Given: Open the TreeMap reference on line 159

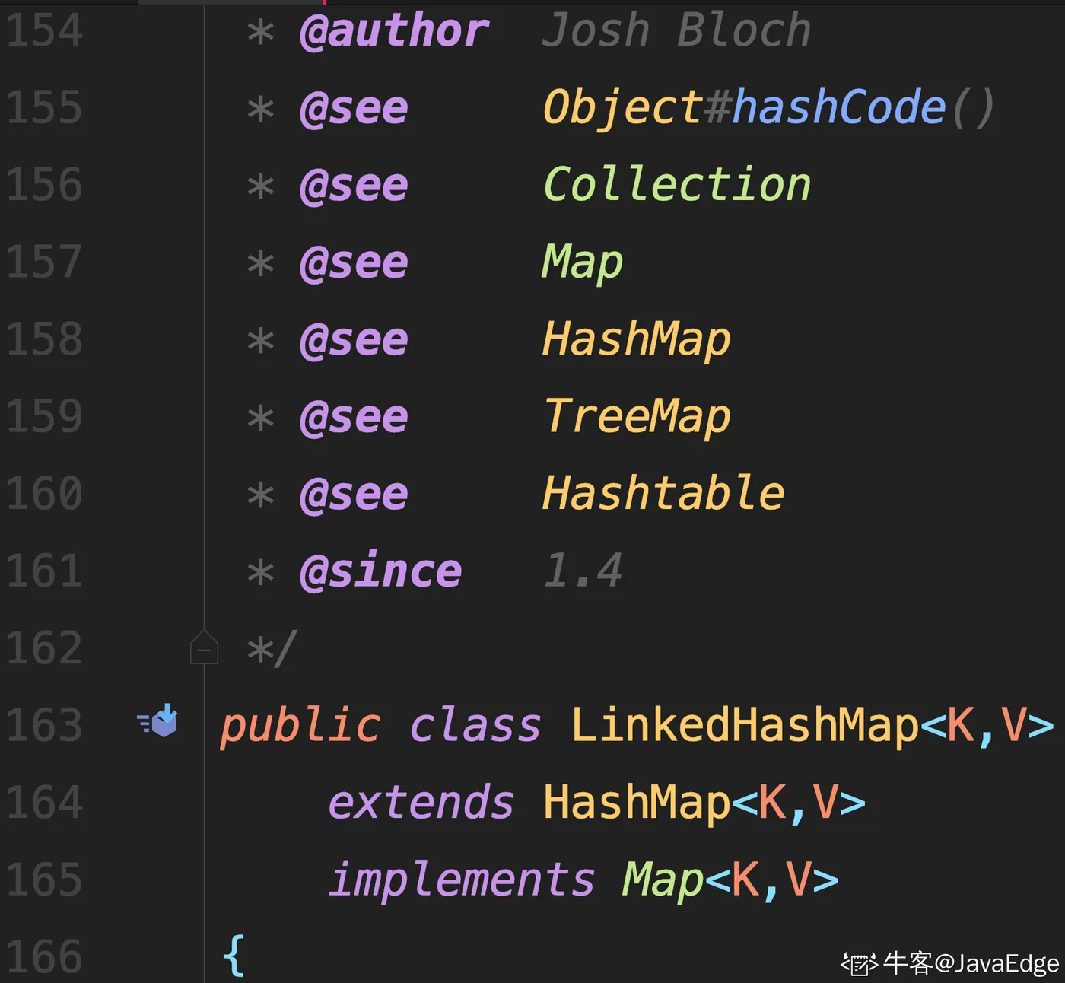Looking at the screenshot, I should 637,418.
